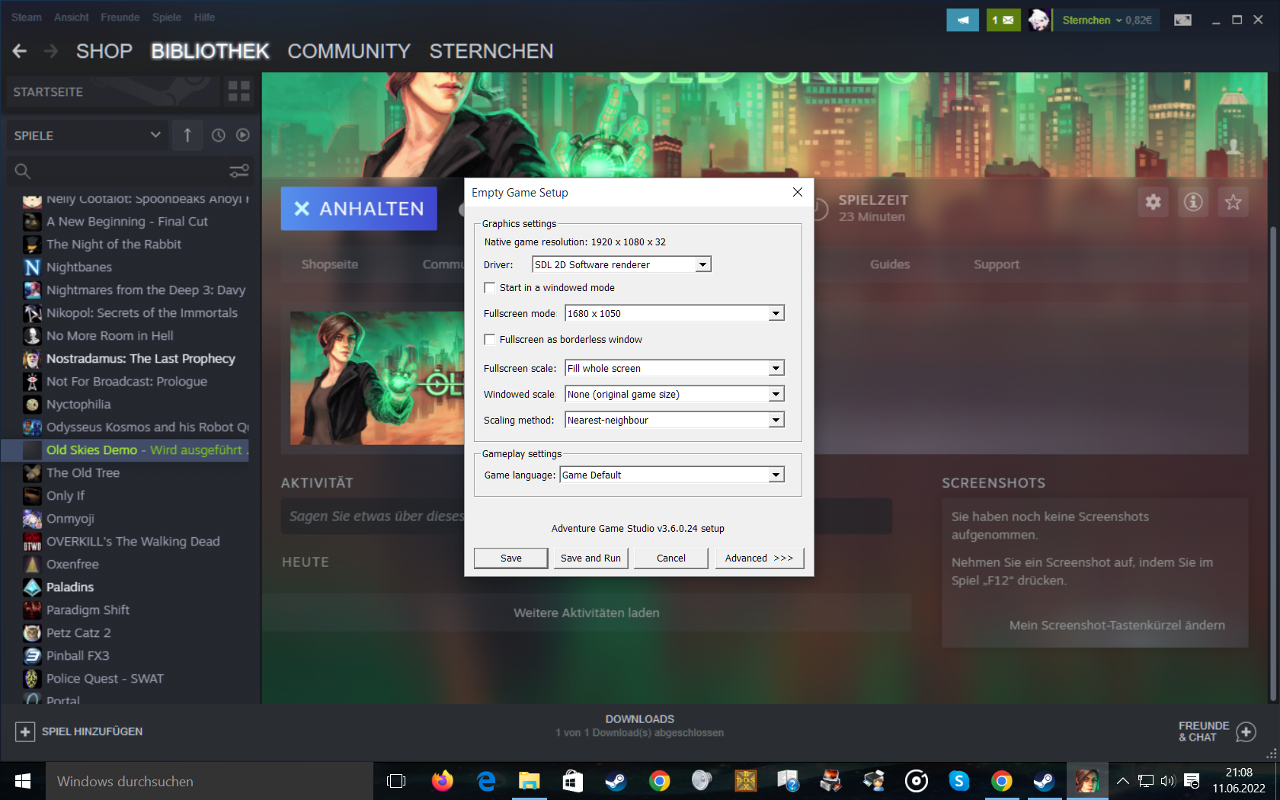Click the add game plus icon
This screenshot has width=1280, height=800.
(24, 731)
